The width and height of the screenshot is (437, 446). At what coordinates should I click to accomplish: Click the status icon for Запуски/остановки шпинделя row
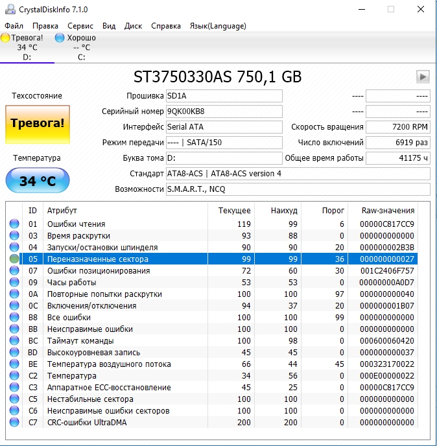(14, 247)
